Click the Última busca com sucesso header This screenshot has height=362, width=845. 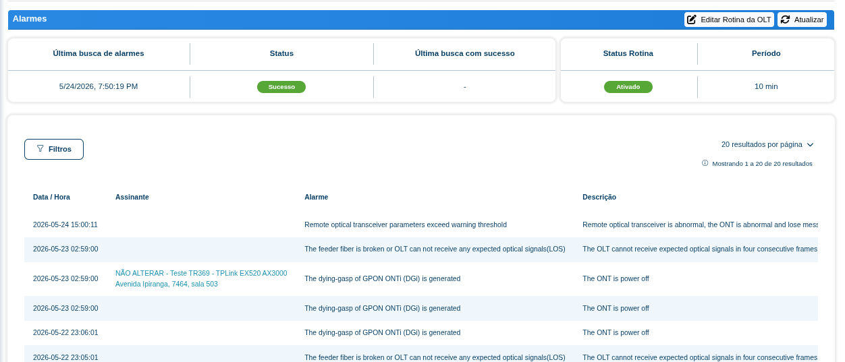click(465, 53)
